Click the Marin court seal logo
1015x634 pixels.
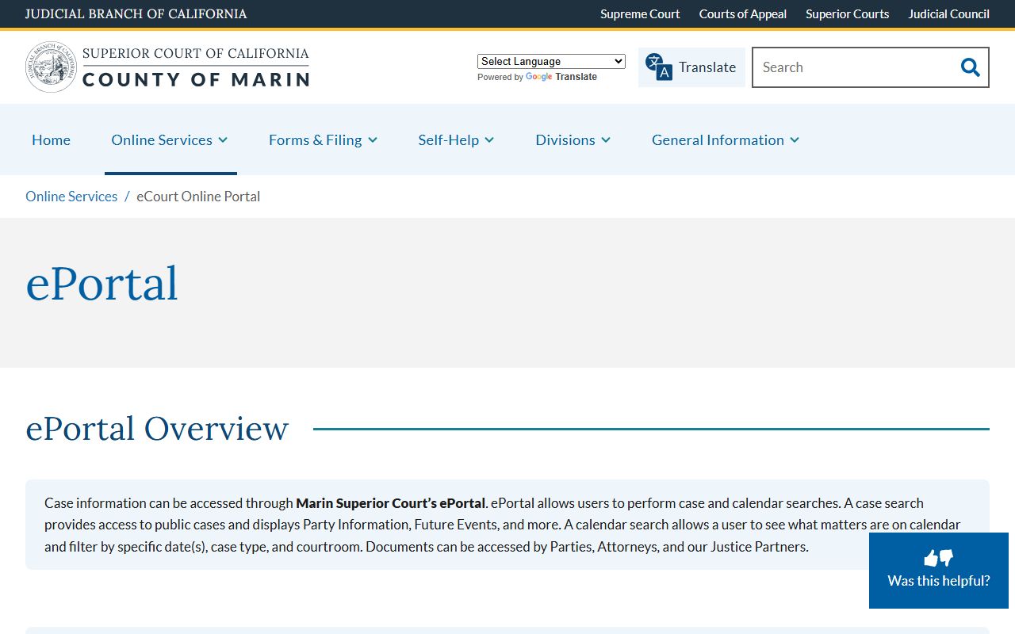[51, 67]
